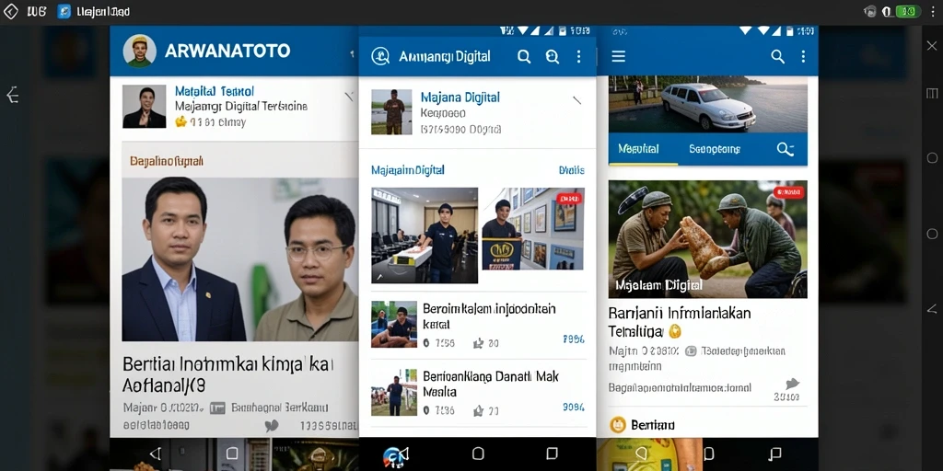Open the photo of men exchanging goods
This screenshot has width=943, height=471.
click(708, 239)
